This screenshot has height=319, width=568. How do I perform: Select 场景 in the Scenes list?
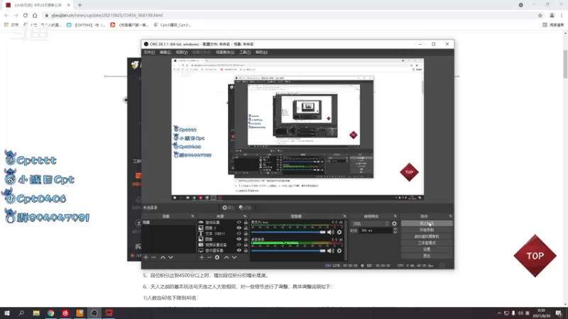[x=168, y=223]
